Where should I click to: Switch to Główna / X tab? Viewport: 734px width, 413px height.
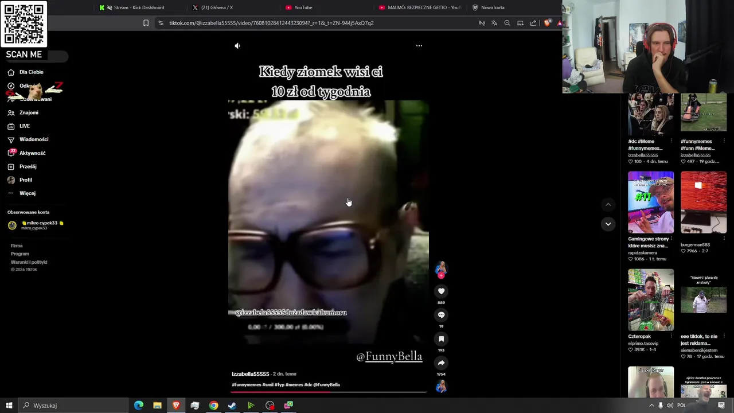(216, 7)
